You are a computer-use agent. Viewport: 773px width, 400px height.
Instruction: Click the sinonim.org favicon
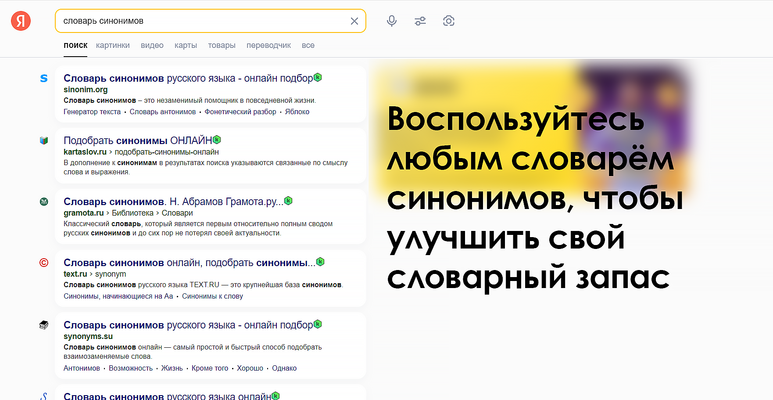44,78
